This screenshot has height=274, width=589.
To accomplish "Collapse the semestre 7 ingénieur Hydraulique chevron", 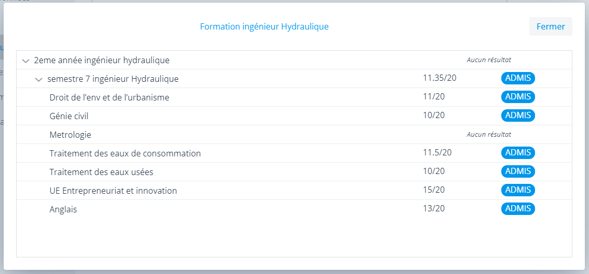I will click(x=38, y=79).
